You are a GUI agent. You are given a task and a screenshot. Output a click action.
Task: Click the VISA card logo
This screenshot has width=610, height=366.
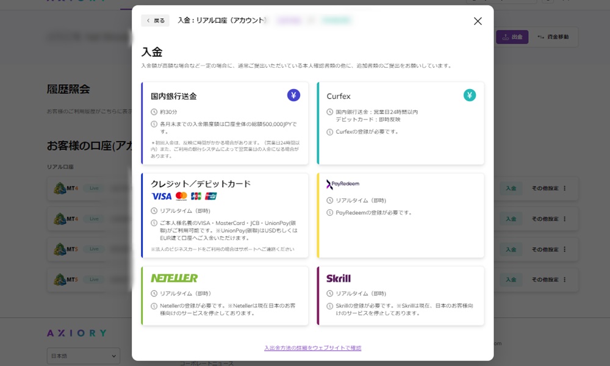pyautogui.click(x=160, y=196)
